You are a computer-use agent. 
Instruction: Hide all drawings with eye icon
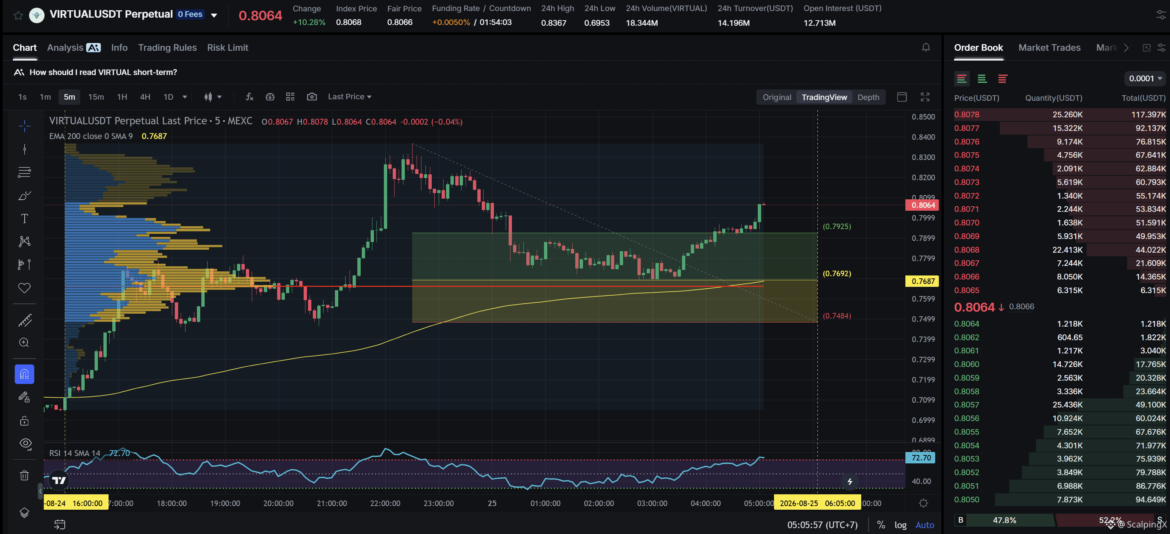click(25, 444)
